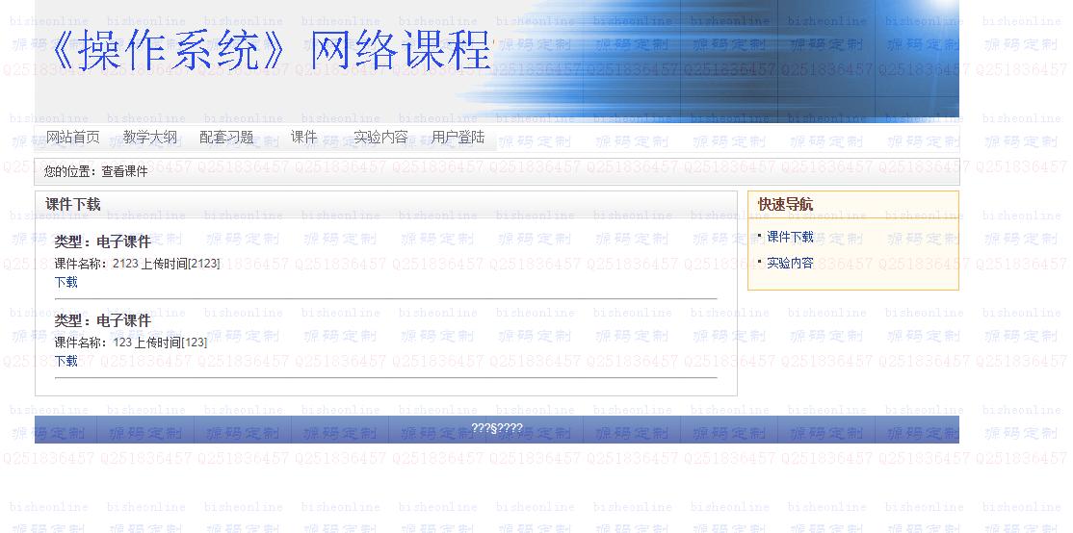This screenshot has width=1073, height=533.
Task: Open 实验内容 in the top navigation bar
Action: pyautogui.click(x=380, y=138)
